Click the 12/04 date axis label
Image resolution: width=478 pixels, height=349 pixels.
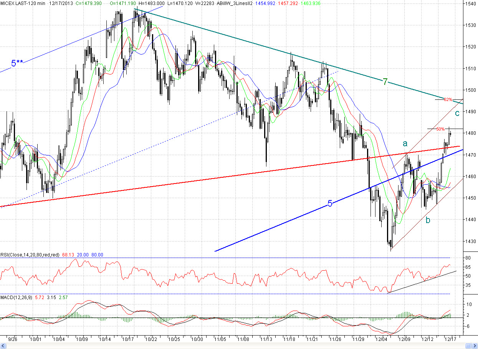click(x=382, y=339)
